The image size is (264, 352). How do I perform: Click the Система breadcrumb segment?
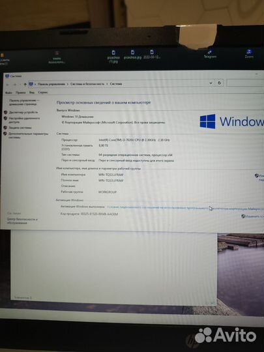(x=116, y=83)
